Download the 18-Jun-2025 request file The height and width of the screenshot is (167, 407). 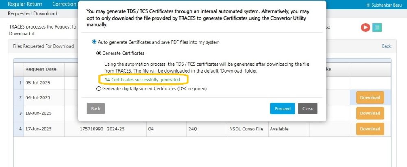pos(370,113)
